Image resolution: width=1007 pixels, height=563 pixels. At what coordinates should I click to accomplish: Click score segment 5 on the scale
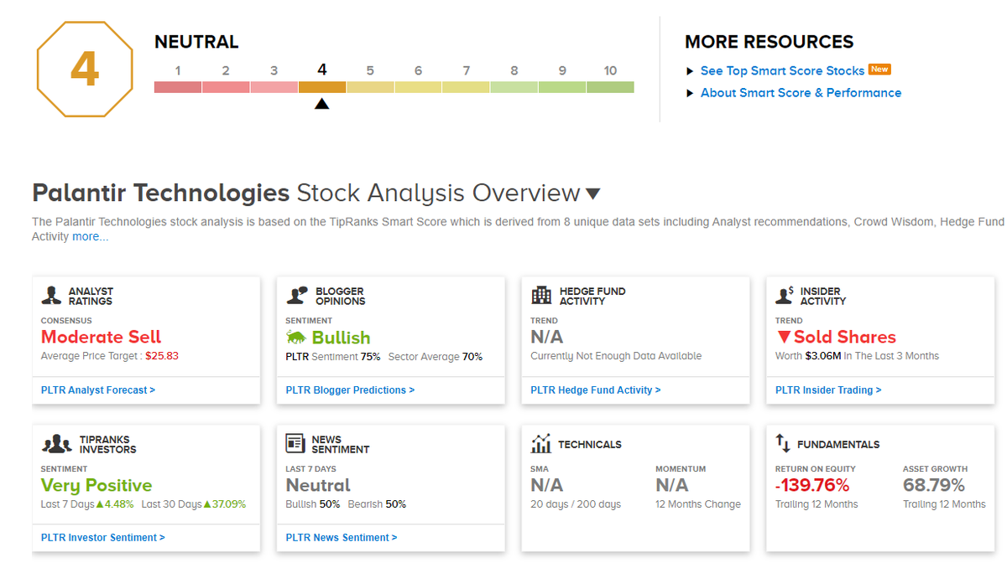click(x=370, y=87)
